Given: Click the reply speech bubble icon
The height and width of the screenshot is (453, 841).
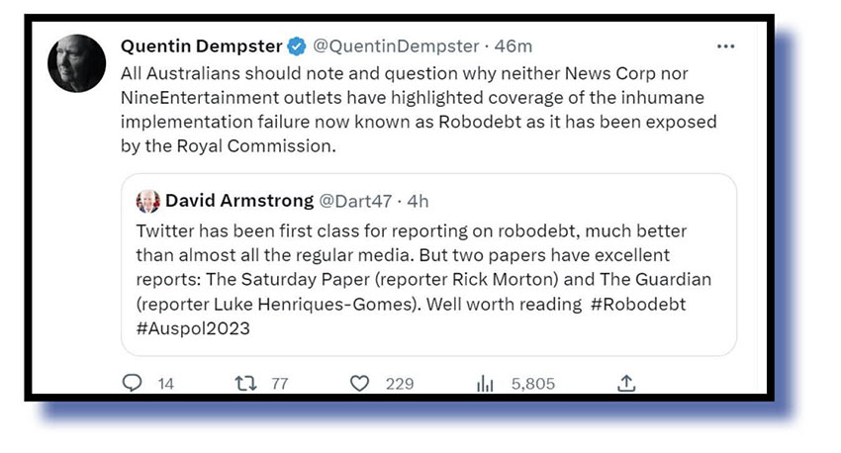Looking at the screenshot, I should point(133,384).
